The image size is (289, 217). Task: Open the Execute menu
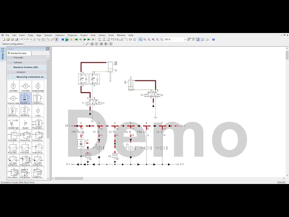[x=48, y=35]
